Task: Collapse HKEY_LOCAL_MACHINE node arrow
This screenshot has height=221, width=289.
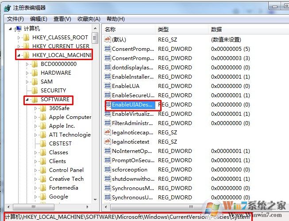Action: tap(19, 55)
